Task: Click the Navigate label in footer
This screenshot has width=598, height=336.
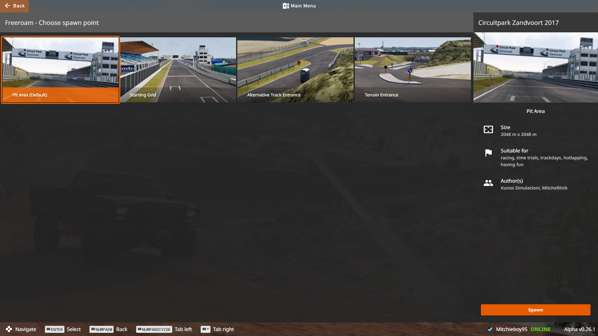Action: pyautogui.click(x=26, y=329)
